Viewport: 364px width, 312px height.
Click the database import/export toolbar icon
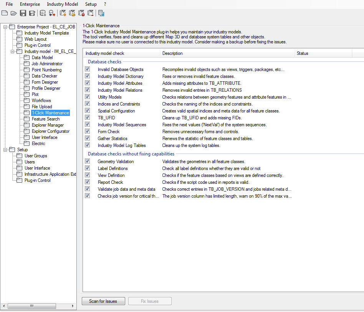click(51, 13)
